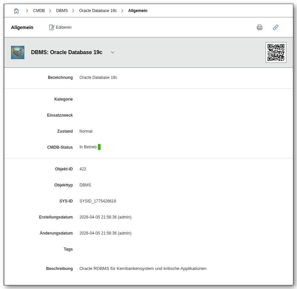Click the Beschreibung text field
The image size is (297, 289).
coord(143,269)
